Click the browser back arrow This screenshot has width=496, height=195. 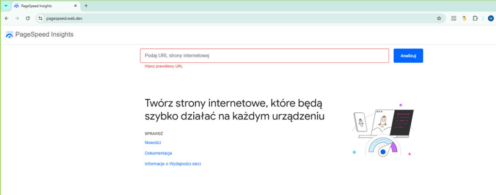pyautogui.click(x=7, y=18)
